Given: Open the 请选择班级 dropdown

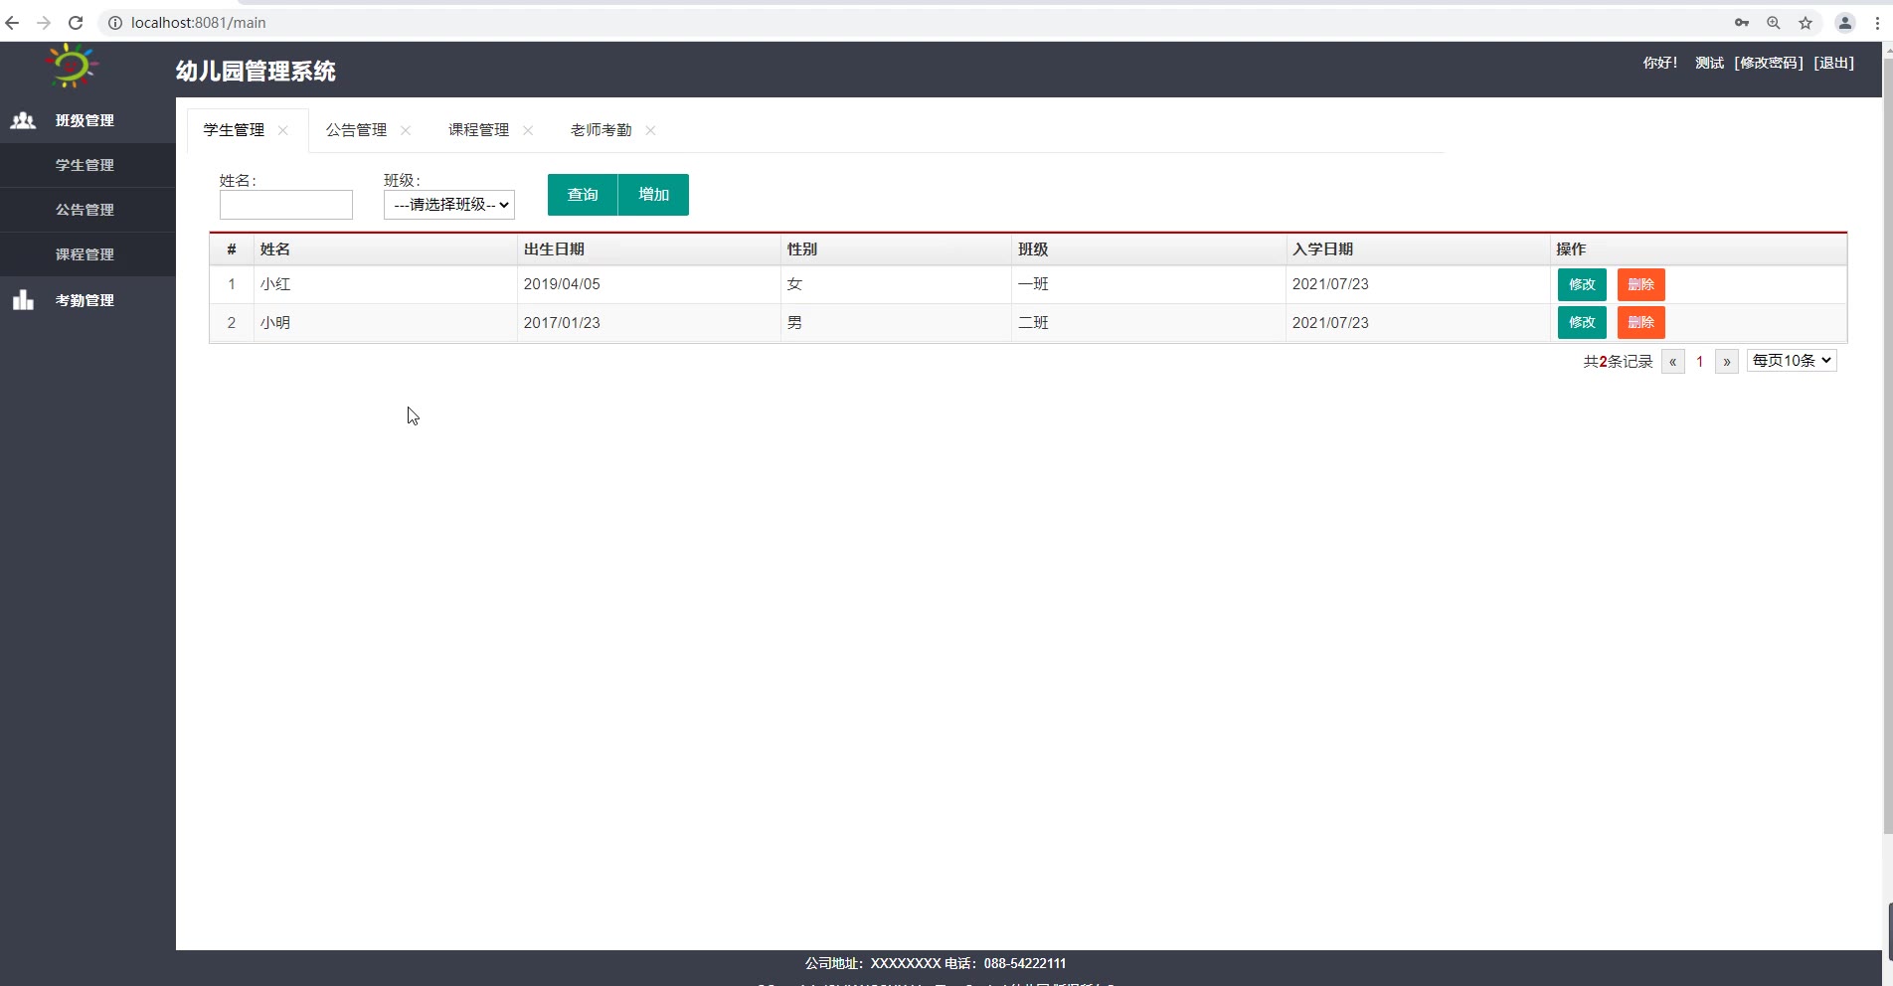Looking at the screenshot, I should [x=449, y=205].
